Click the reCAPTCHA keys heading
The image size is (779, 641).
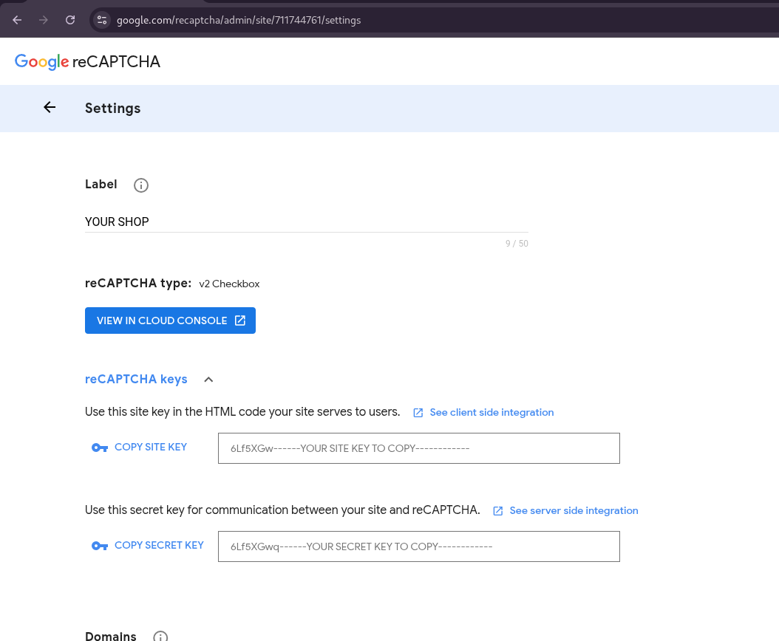point(136,379)
